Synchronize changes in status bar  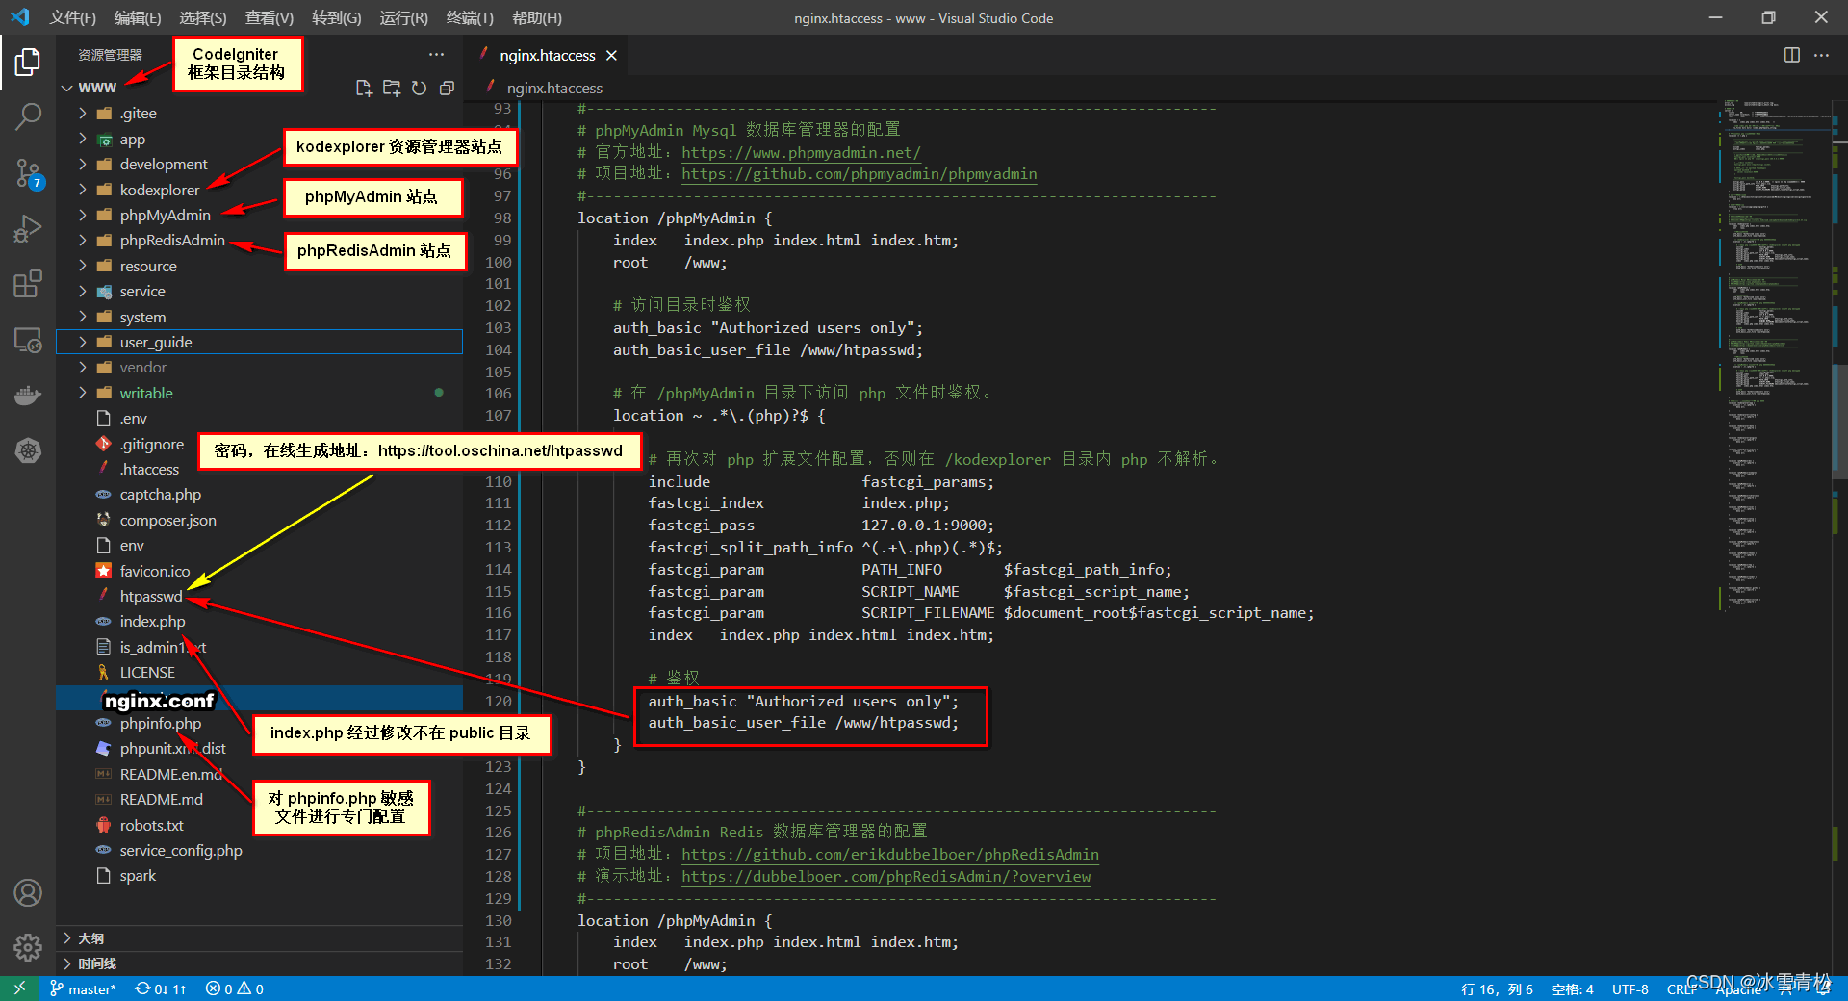[161, 988]
